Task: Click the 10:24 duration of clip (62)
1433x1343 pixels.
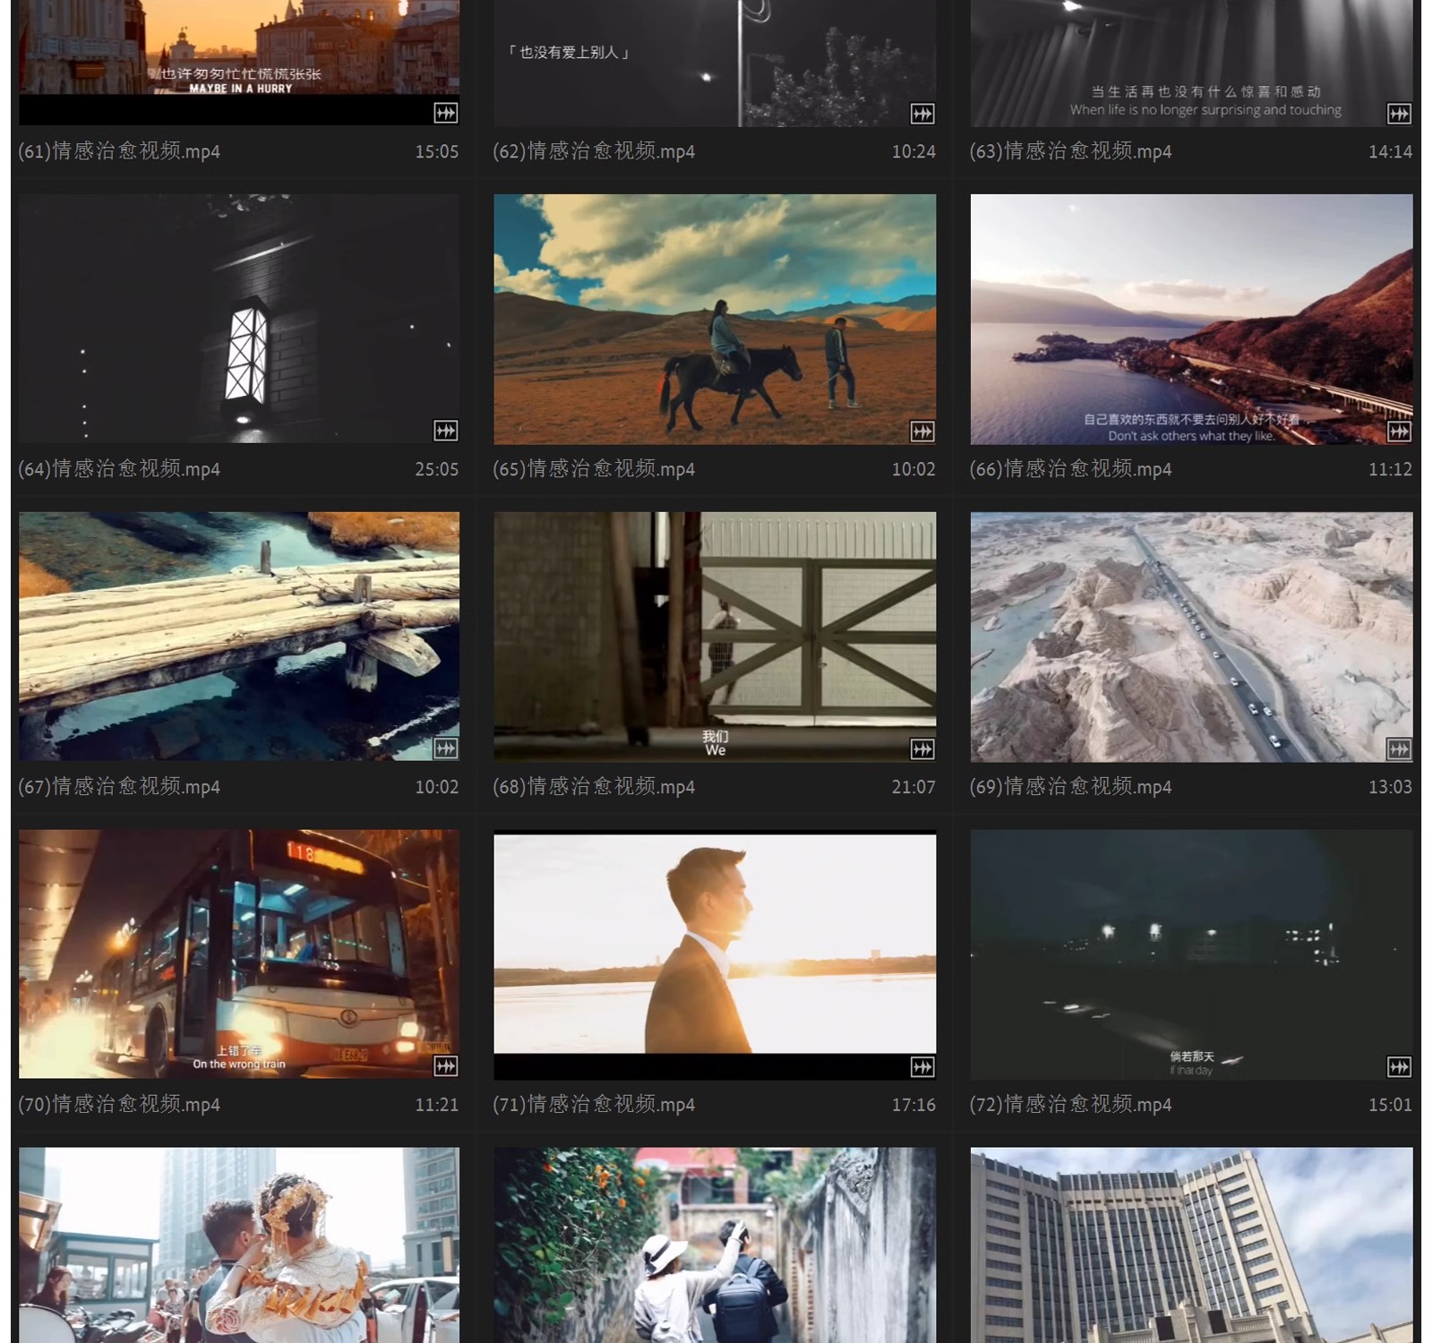Action: point(914,152)
